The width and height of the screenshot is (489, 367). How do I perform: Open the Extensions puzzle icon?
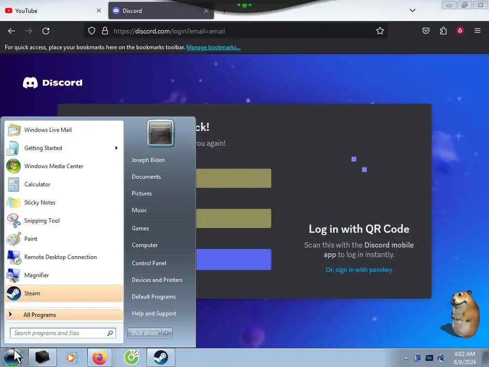click(x=443, y=31)
